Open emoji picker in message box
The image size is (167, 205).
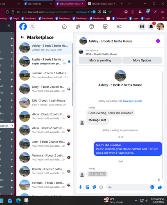coord(152,187)
